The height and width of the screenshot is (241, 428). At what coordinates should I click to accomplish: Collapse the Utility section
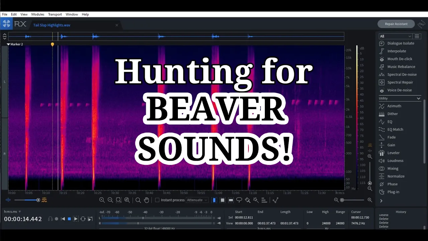[418, 98]
